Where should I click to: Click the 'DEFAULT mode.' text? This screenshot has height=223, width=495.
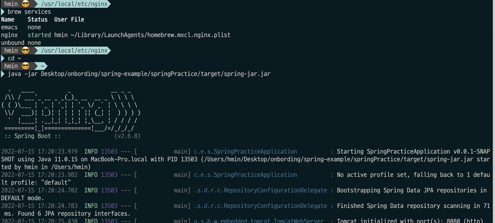coord(22,198)
